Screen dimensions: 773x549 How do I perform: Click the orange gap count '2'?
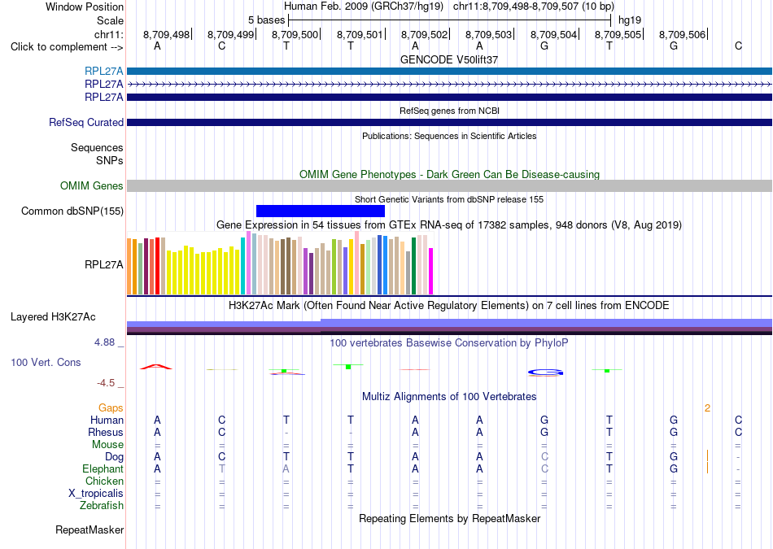[x=707, y=407]
